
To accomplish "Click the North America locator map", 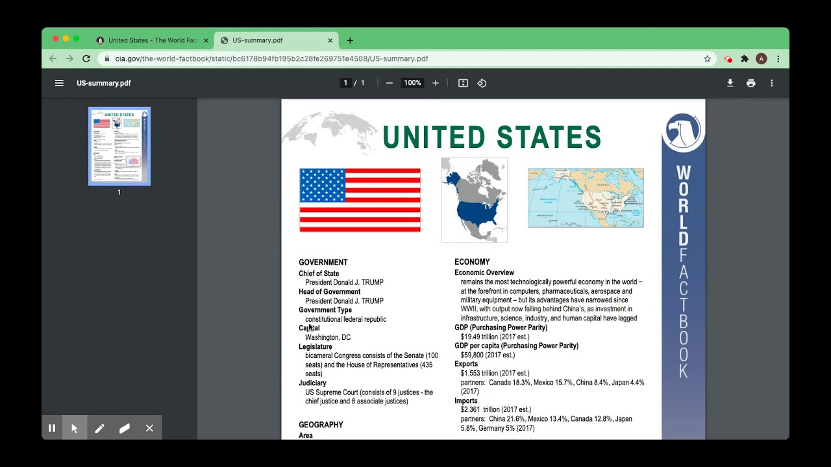I will point(474,200).
